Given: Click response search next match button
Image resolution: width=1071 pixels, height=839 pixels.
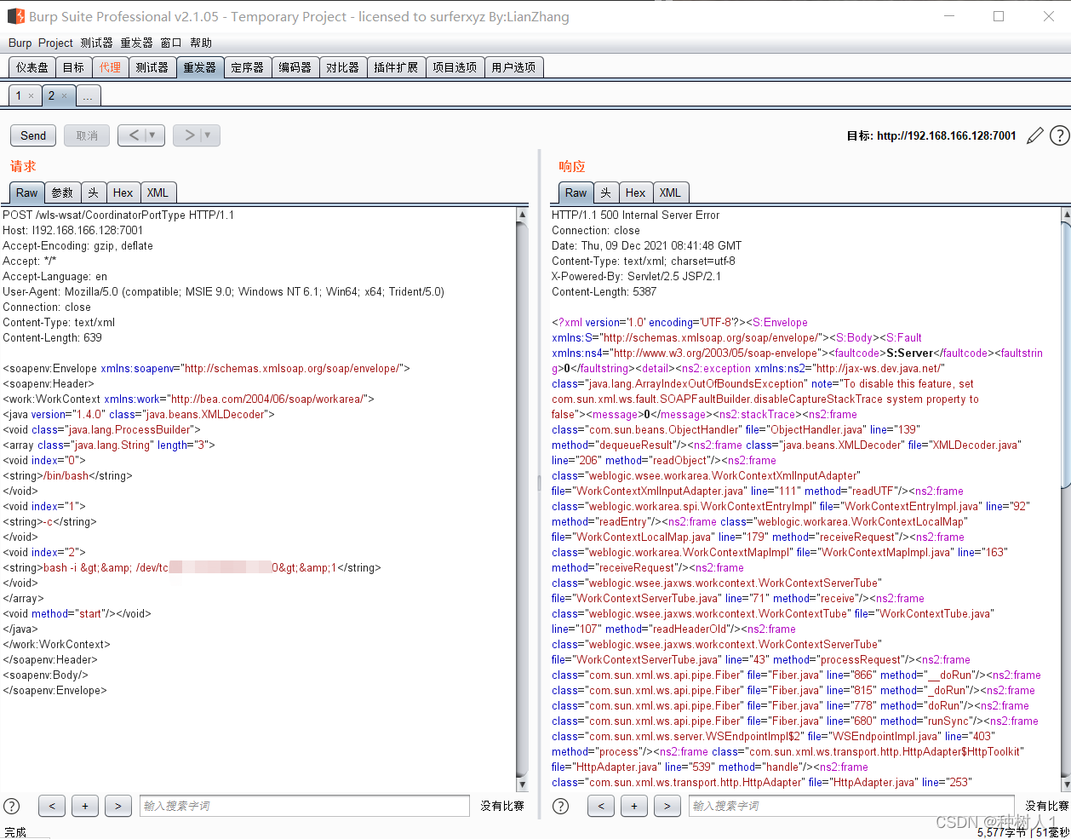Looking at the screenshot, I should click(x=667, y=806).
